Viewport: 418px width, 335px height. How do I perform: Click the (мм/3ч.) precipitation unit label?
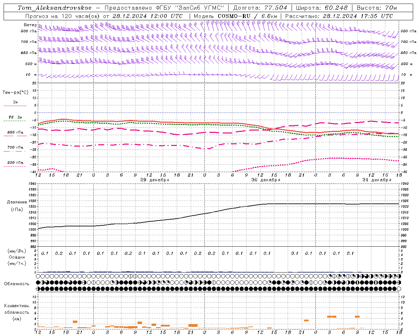point(17,251)
